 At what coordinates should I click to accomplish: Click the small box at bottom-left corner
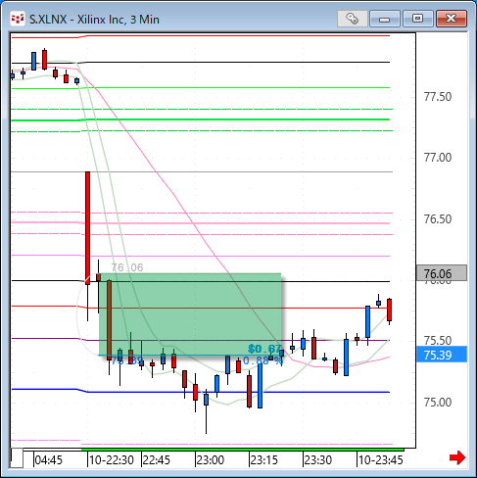[x=17, y=457]
